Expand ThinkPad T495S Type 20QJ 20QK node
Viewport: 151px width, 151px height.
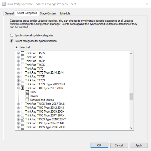[x=18, y=127]
